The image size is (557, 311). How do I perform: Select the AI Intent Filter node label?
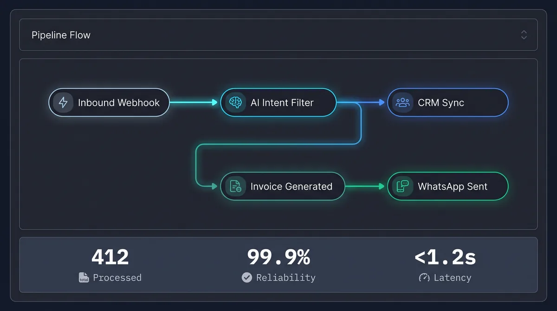pyautogui.click(x=282, y=103)
